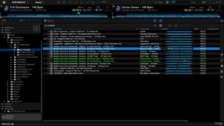224x126 pixels.
Task: Adjust the master volume slider in top bar
Action: [x=196, y=2]
